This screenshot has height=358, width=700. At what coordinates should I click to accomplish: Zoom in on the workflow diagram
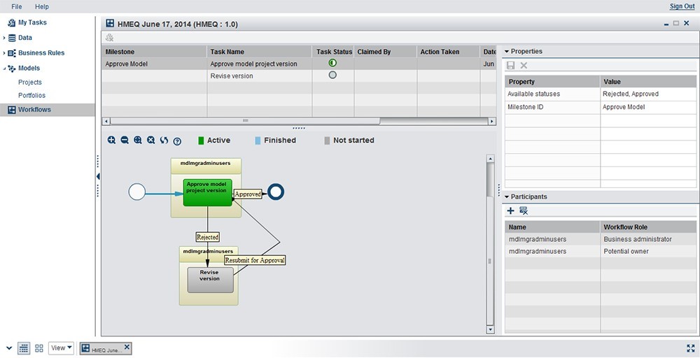[111, 141]
